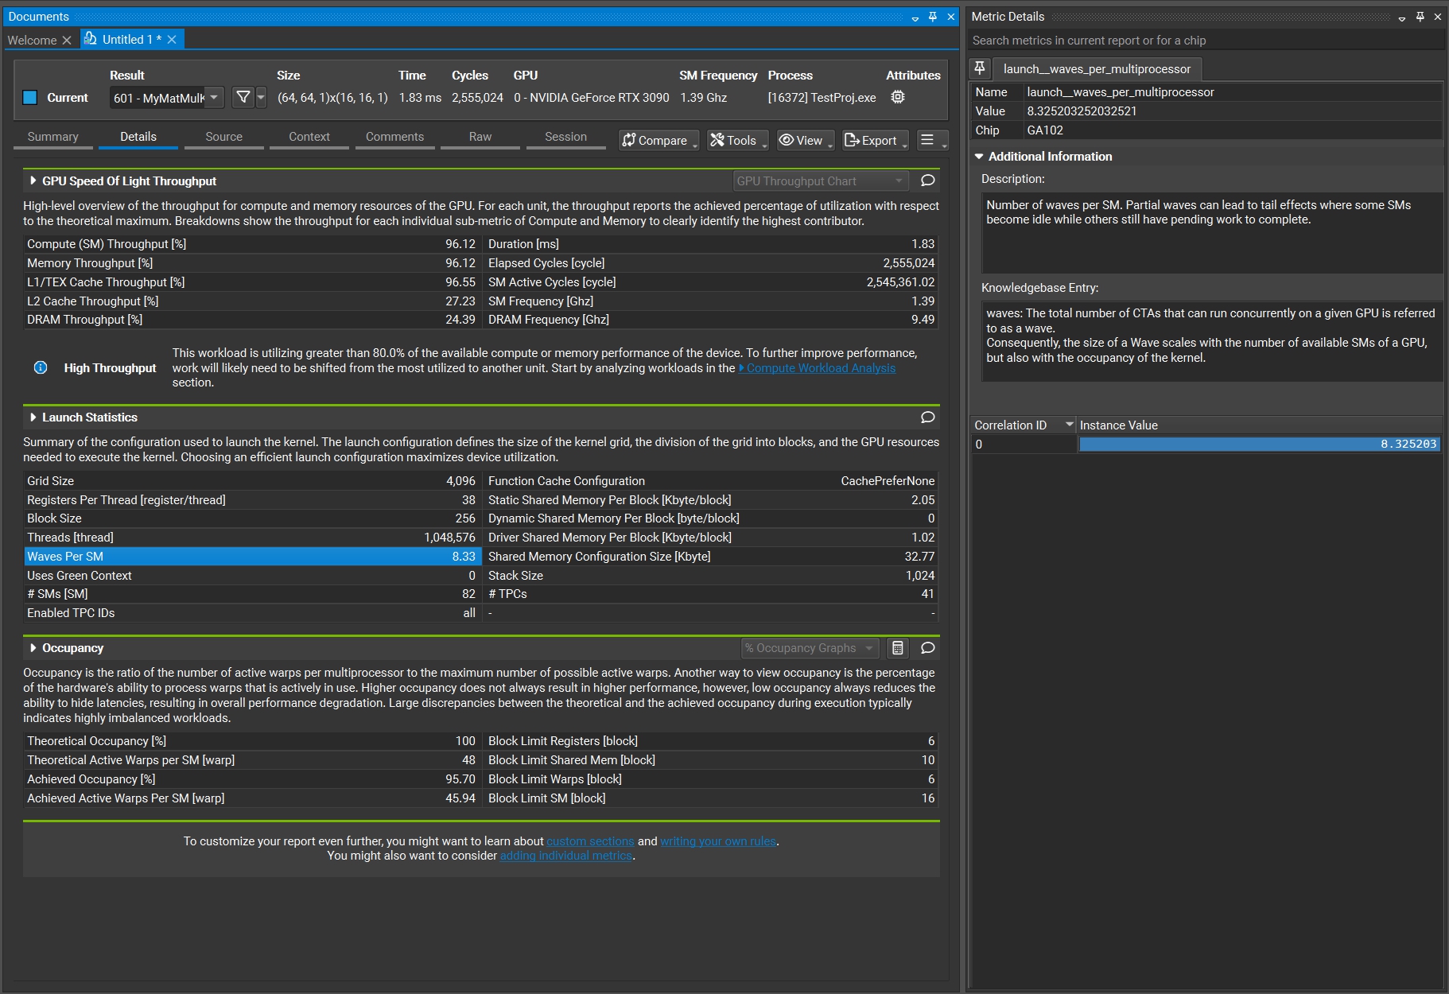Open the View button menu

click(805, 140)
